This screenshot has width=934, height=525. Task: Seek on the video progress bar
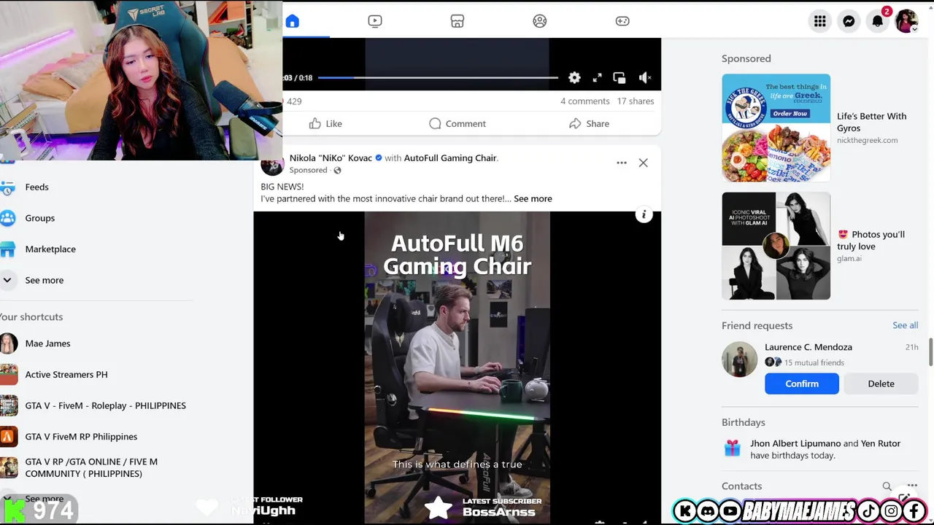coord(438,77)
